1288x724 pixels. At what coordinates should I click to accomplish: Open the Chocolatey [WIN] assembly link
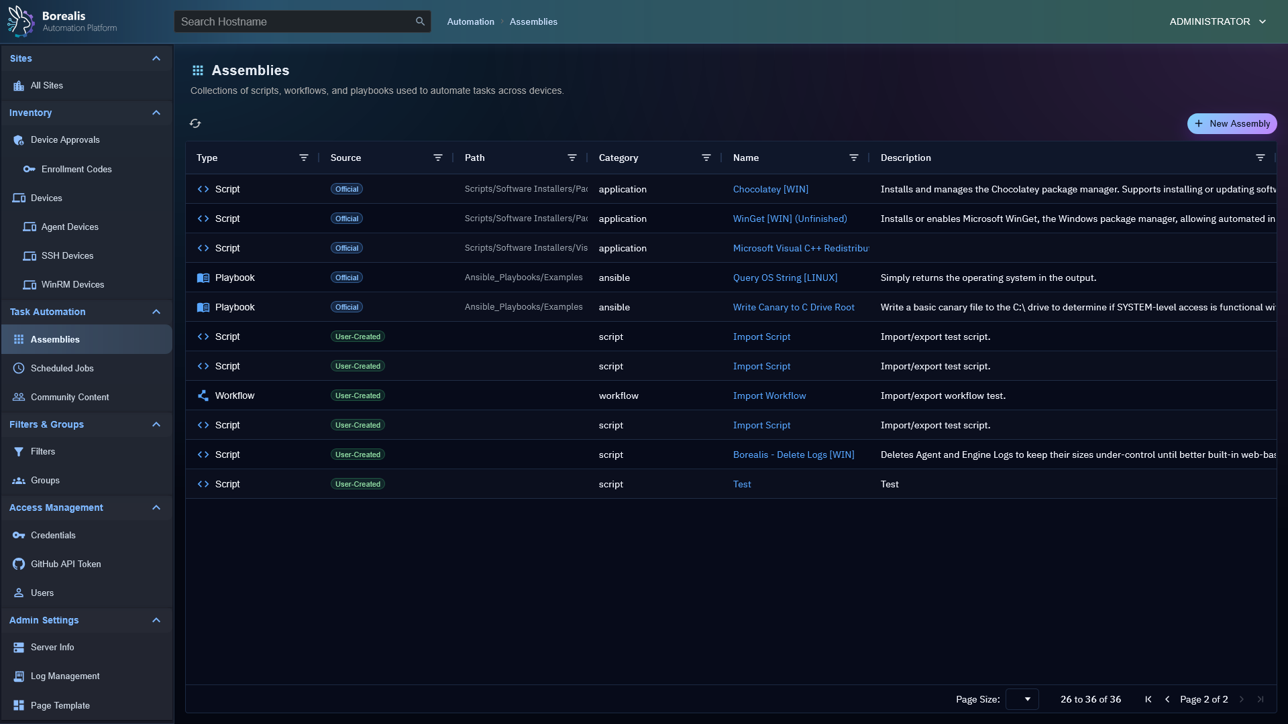coord(770,189)
